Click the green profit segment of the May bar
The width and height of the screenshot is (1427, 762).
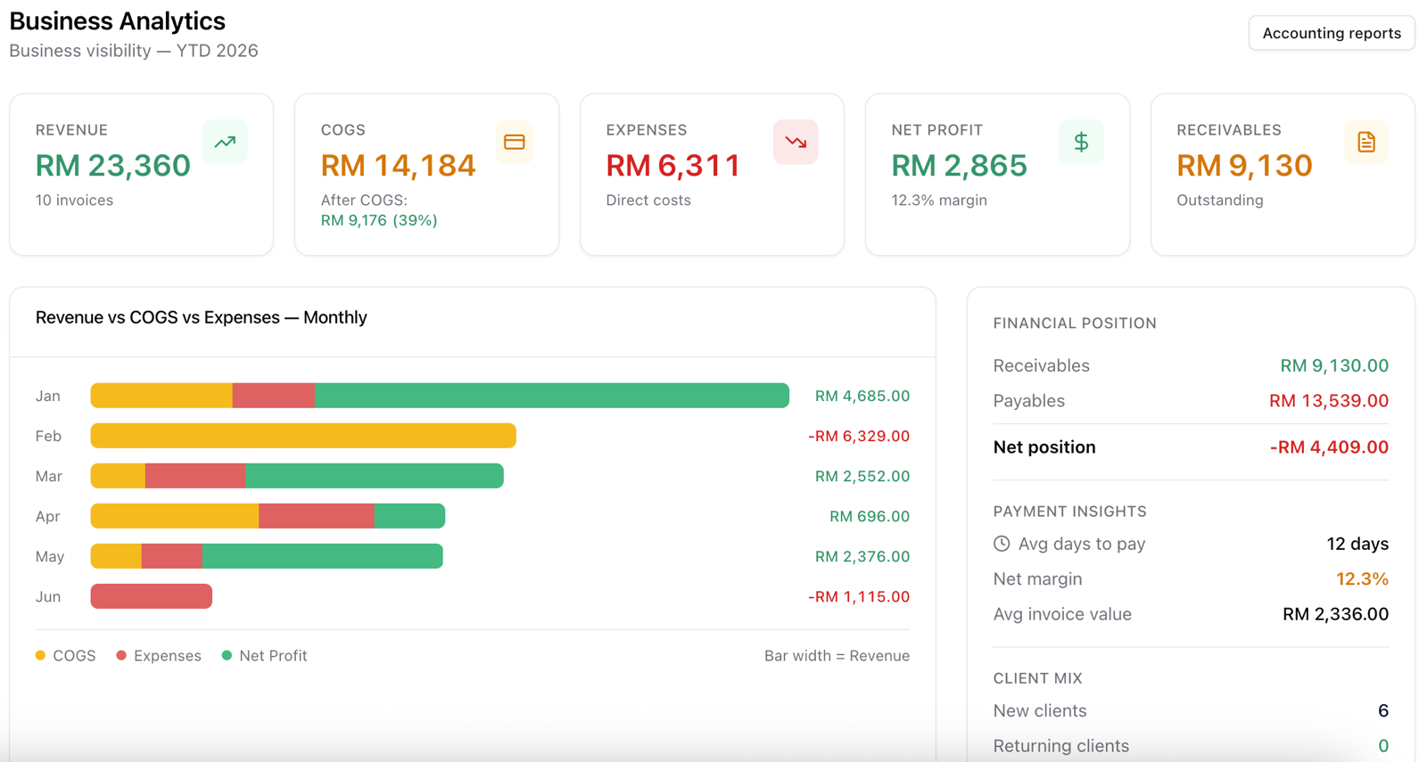[x=323, y=556]
